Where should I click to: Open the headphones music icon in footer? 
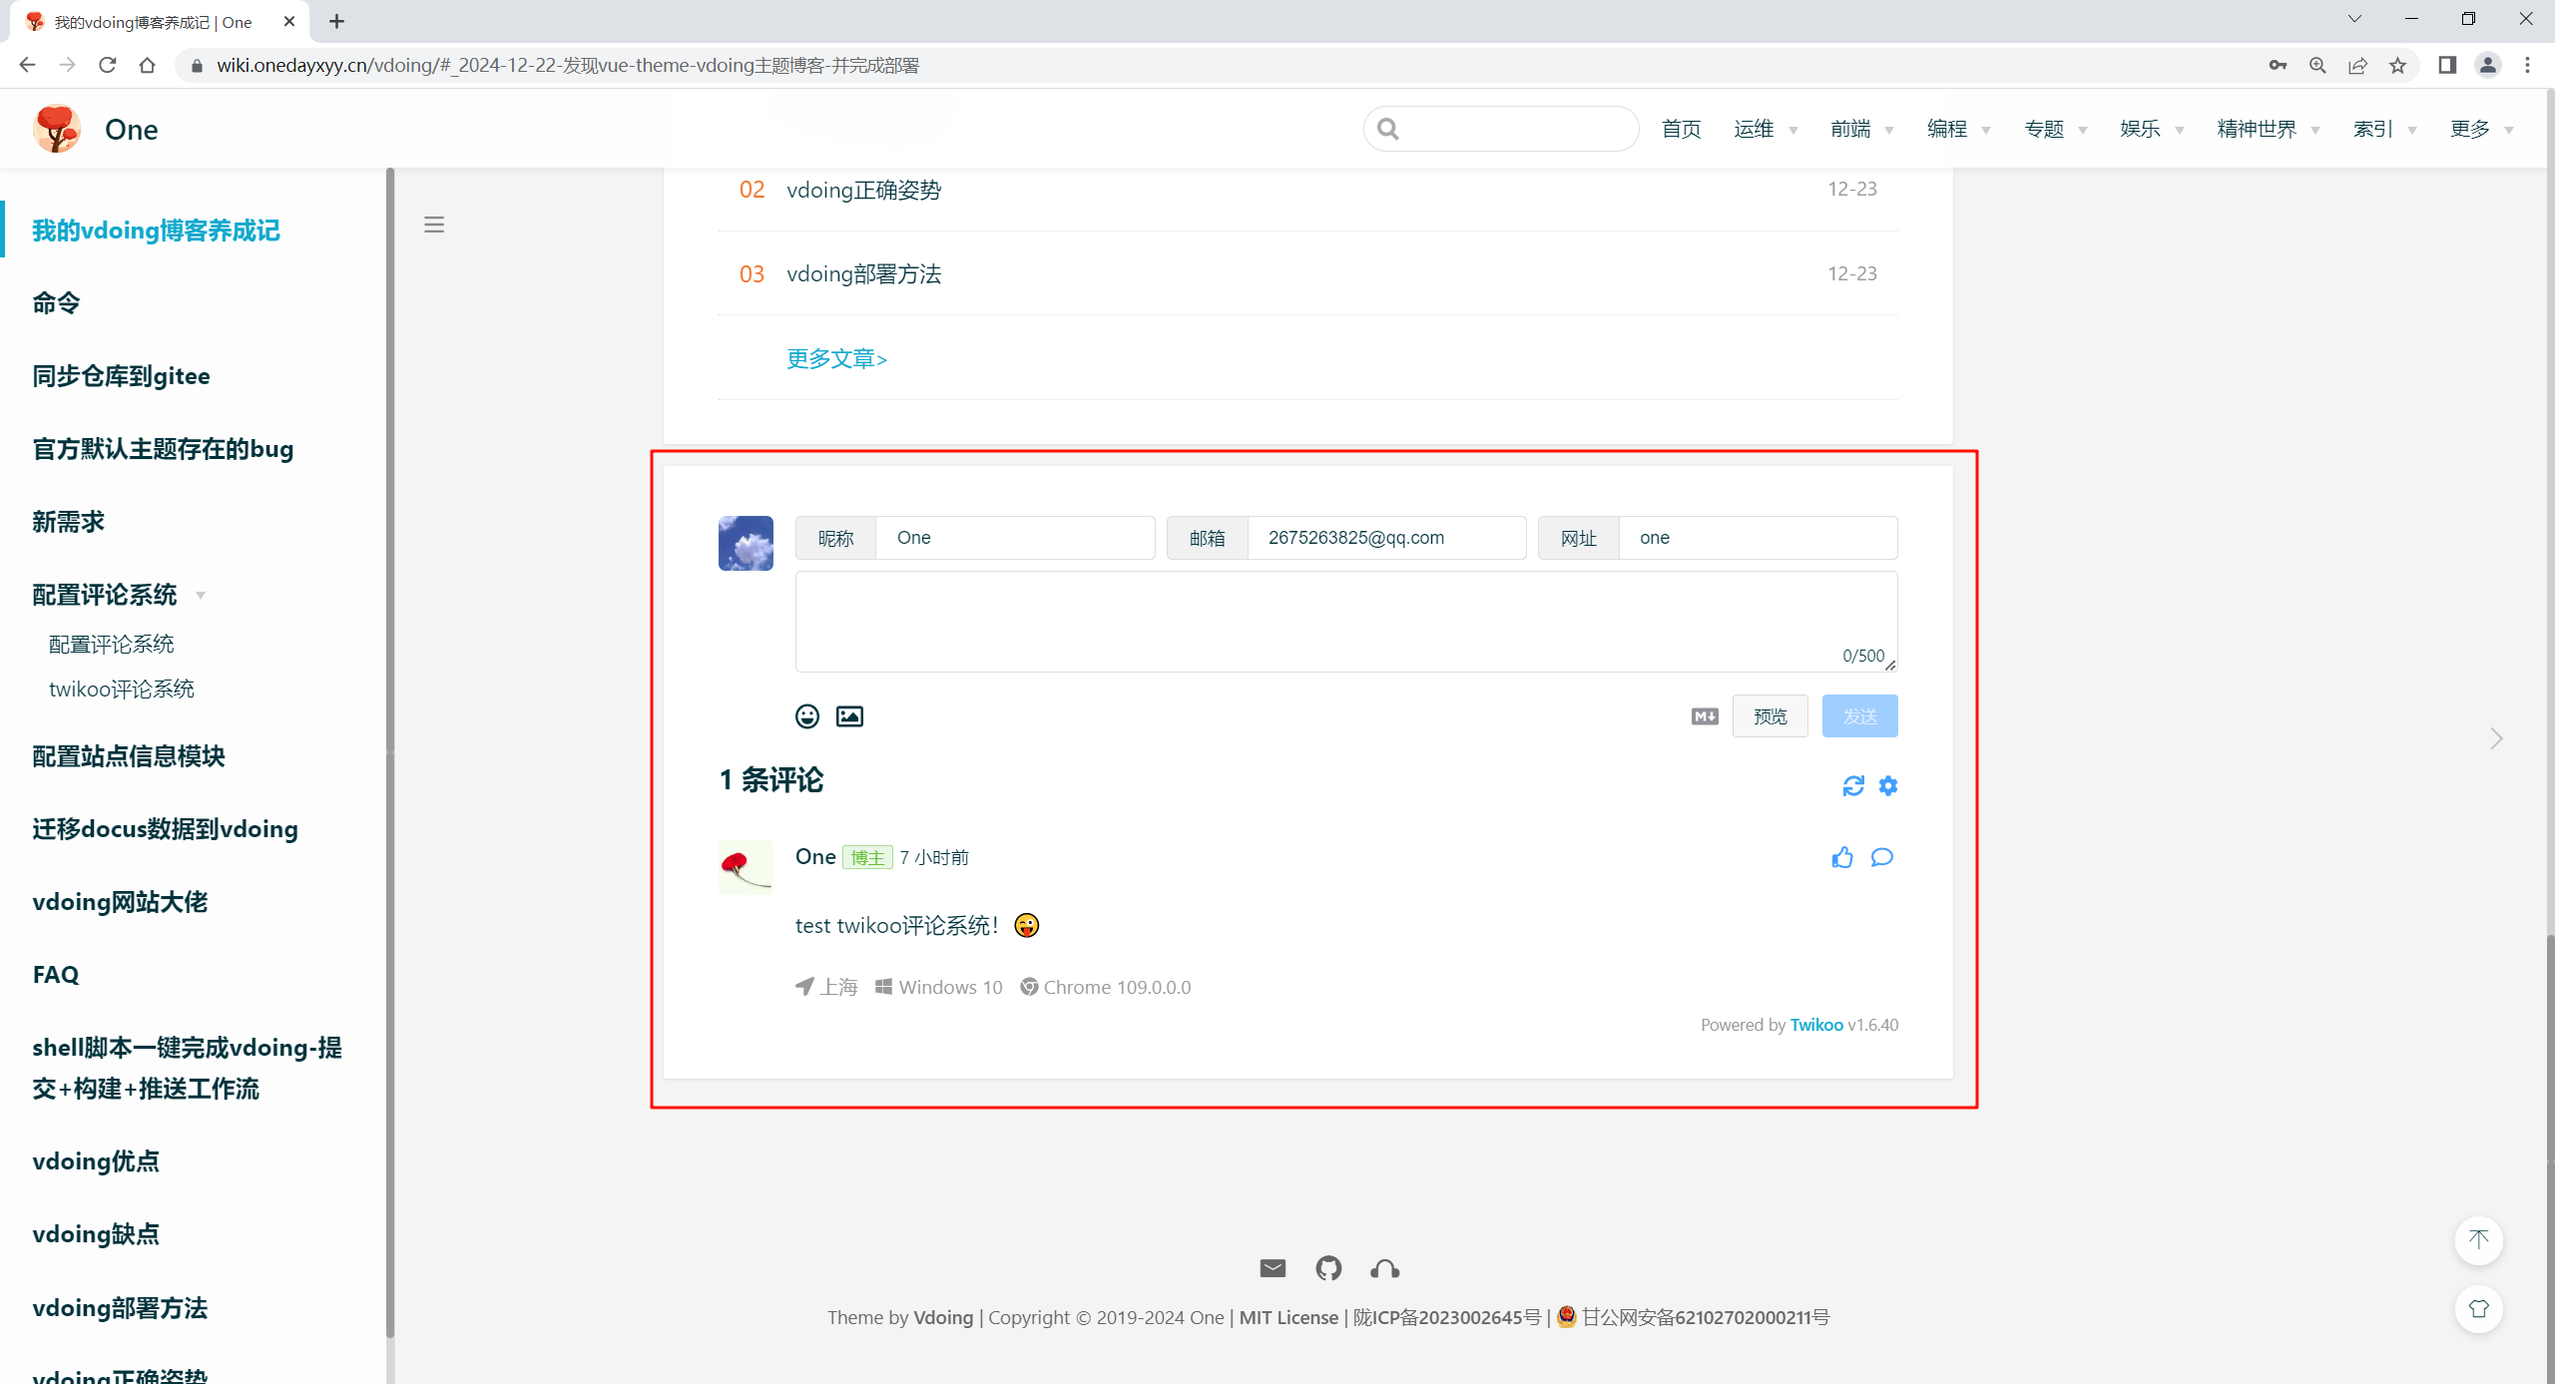pos(1385,1268)
